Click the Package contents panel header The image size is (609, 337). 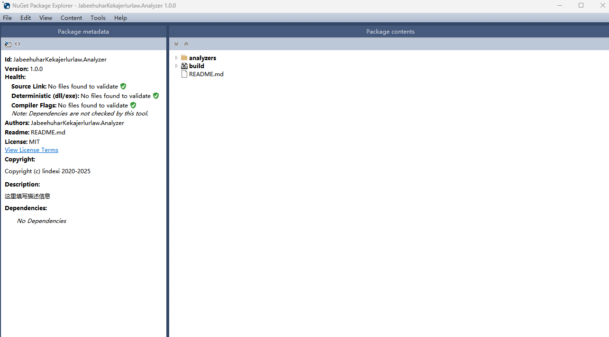[390, 32]
